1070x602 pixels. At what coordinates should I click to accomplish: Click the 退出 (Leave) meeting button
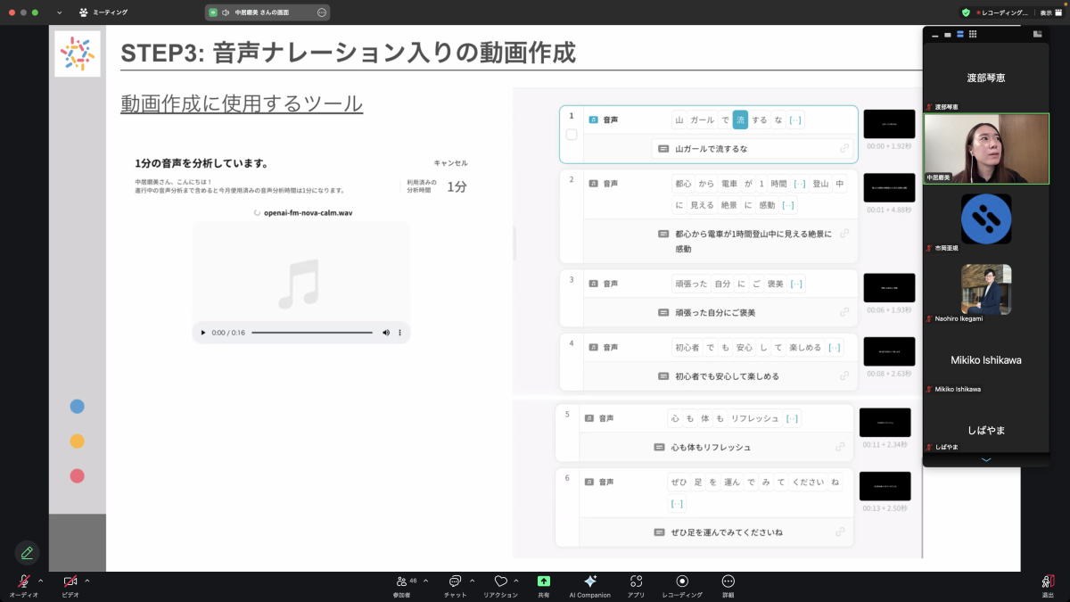(x=1048, y=581)
